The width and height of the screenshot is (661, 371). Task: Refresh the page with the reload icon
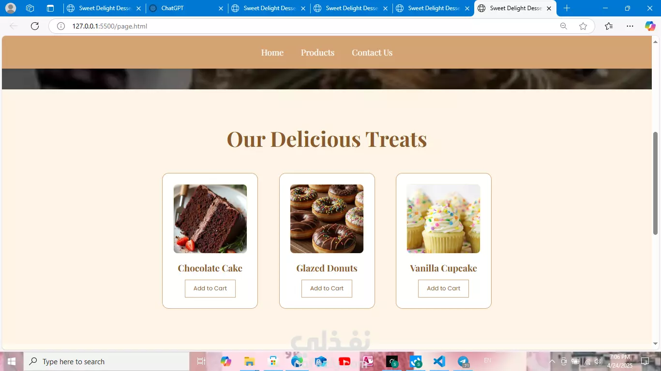(35, 26)
